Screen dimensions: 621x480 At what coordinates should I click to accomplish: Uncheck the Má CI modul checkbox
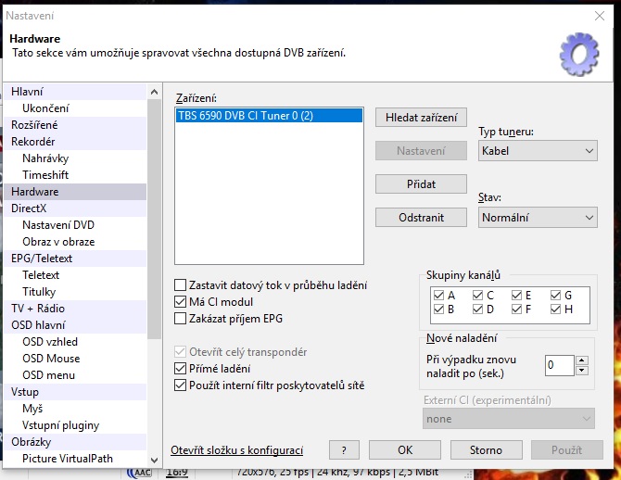pyautogui.click(x=181, y=301)
